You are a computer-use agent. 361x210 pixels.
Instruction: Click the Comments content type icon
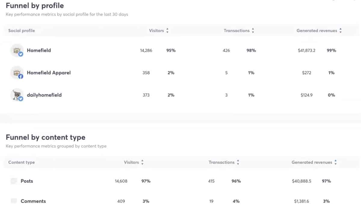(14, 201)
